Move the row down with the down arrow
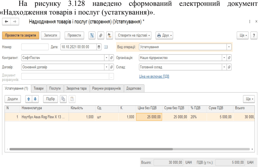 [35, 99]
